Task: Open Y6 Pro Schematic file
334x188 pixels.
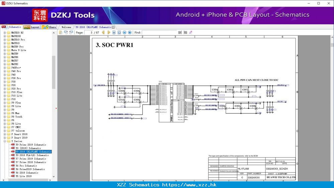Action: click(x=26, y=166)
